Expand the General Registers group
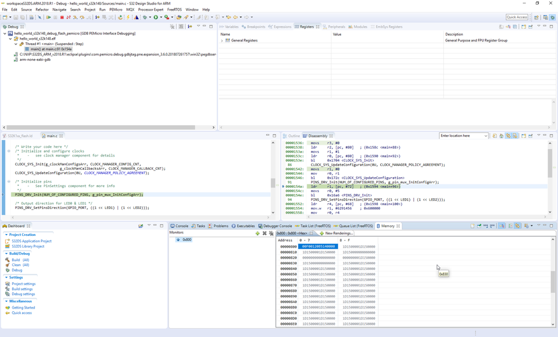 (222, 41)
